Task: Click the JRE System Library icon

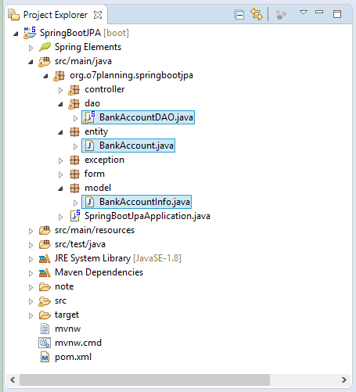Action: pos(45,258)
